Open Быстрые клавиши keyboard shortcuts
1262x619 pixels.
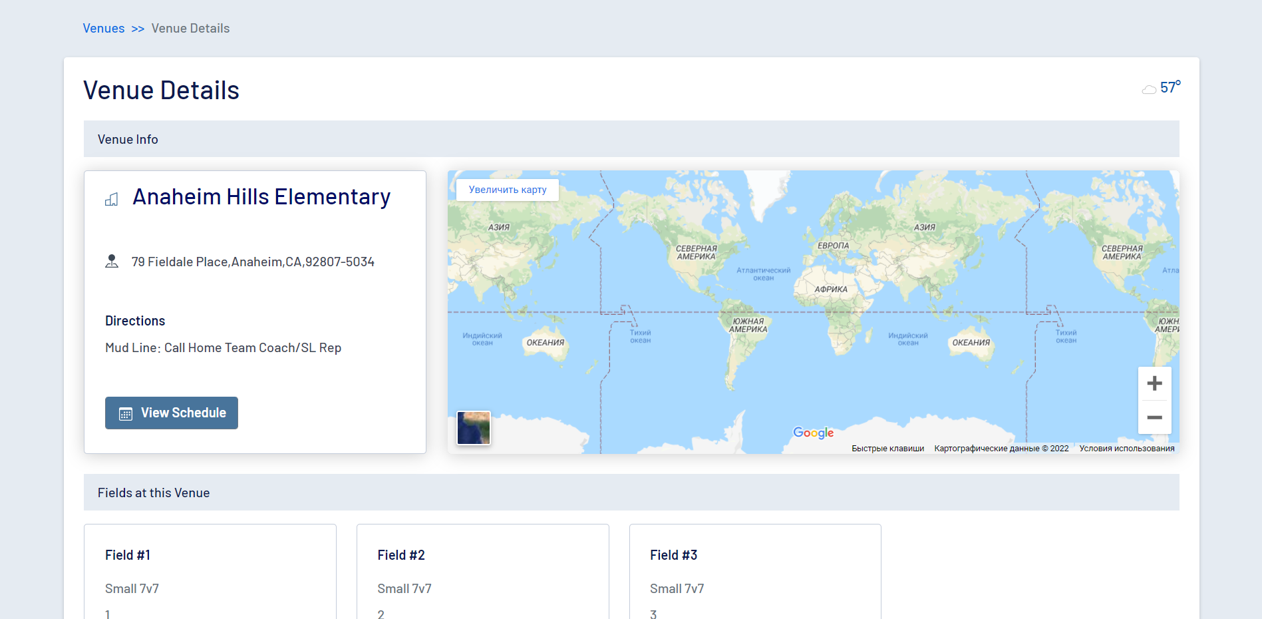[x=887, y=449]
